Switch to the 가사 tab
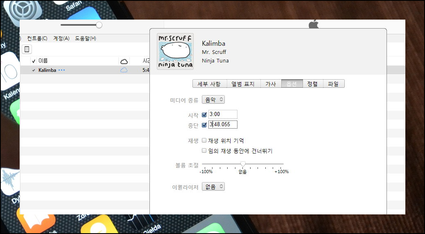This screenshot has height=234, width=425. (271, 84)
